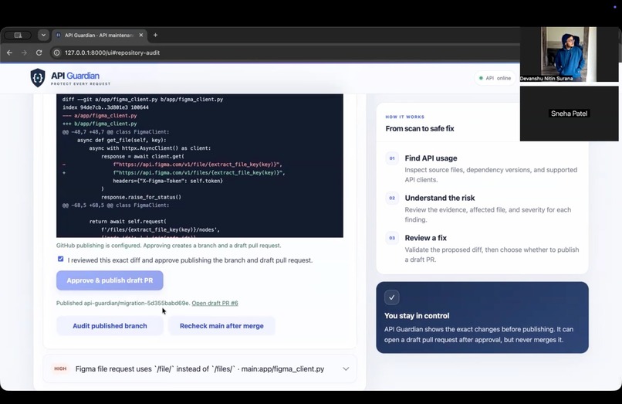
Task: Open draft PR #6 link
Action: pyautogui.click(x=215, y=303)
